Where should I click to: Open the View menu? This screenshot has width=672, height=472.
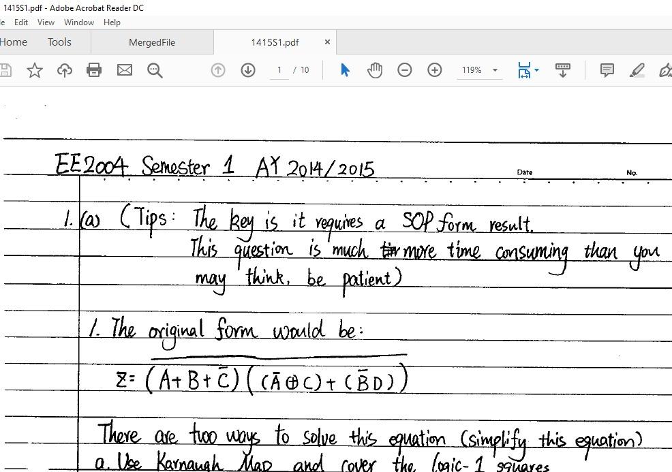46,22
